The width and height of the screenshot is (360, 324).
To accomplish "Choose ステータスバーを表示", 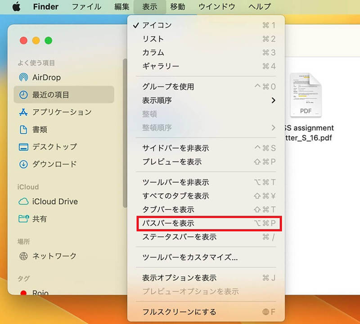I will tap(206, 237).
